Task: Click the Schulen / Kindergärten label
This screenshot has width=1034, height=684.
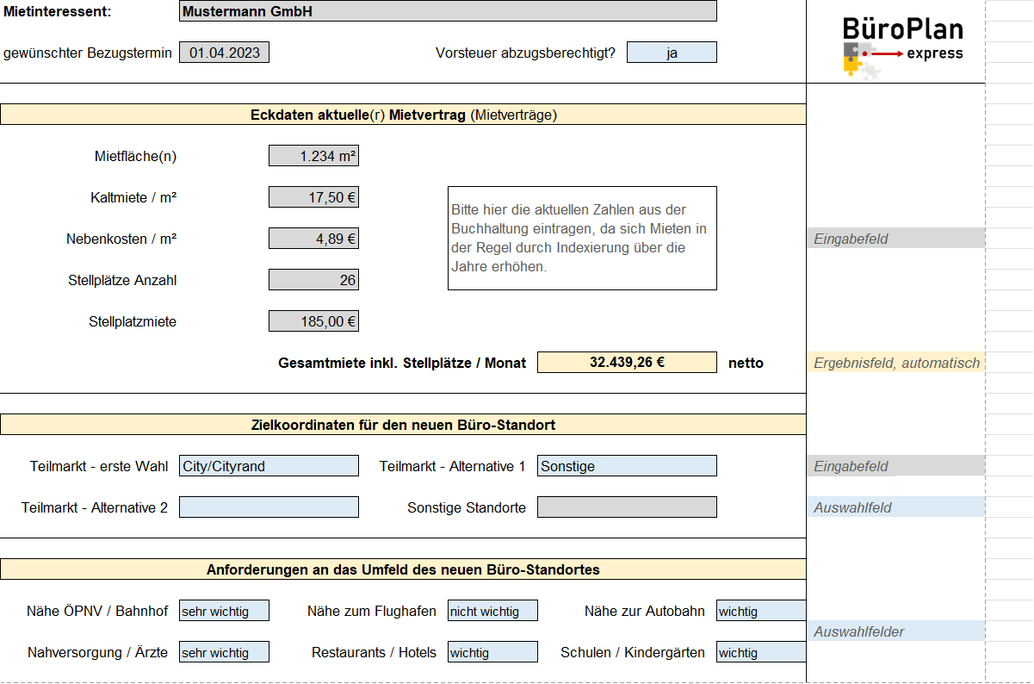Action: pyautogui.click(x=633, y=652)
